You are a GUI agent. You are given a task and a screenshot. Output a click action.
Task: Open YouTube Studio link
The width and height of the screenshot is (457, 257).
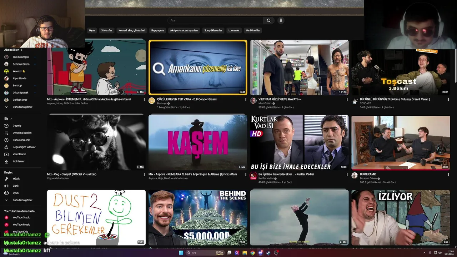[x=21, y=217]
